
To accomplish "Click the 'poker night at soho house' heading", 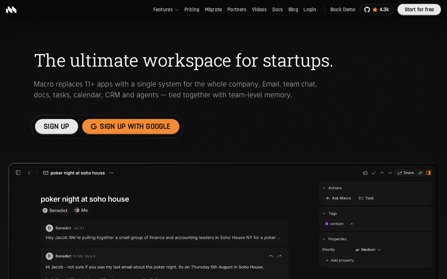I will [85, 199].
